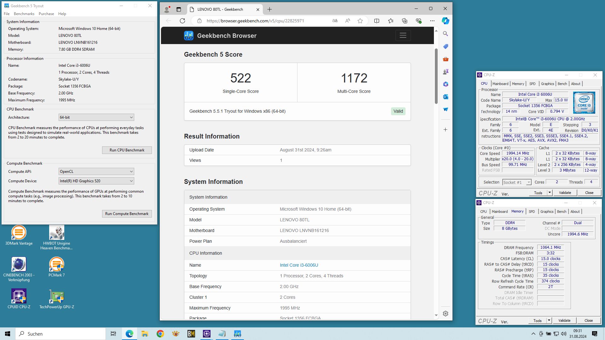Click the Edge sidebar search icon
605x340 pixels.
[446, 34]
